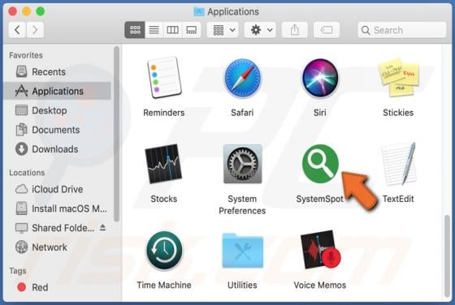Screen dimensions: 455x305
Task: Click the Voice Memos label text
Action: [320, 285]
